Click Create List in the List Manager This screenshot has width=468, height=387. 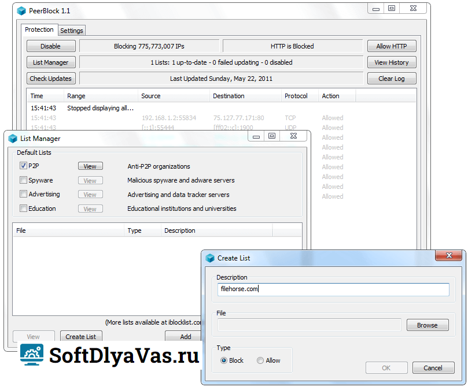tap(81, 336)
